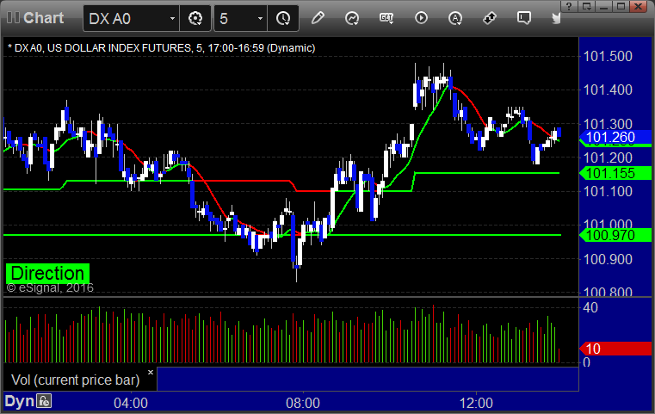Close the Chart window
This screenshot has width=655, height=414.
639,6
